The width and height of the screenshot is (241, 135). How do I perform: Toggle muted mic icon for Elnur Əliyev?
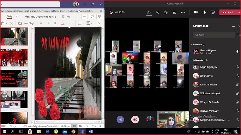[x=237, y=76]
